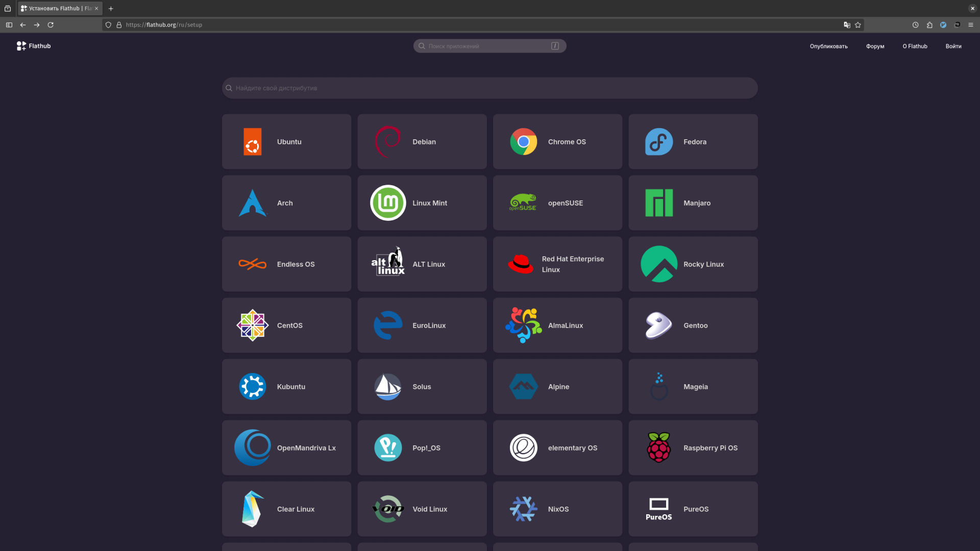
Task: Click the openSUSE chameleon logo
Action: (x=524, y=203)
